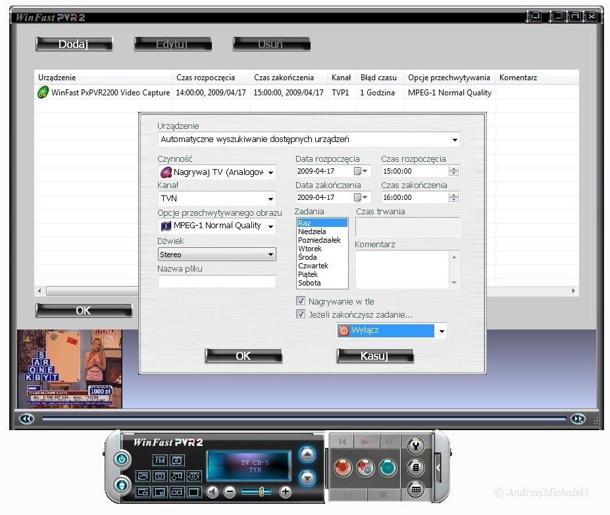This screenshot has height=515, width=610.
Task: Click the rewind button left of the timeline
Action: (26, 418)
